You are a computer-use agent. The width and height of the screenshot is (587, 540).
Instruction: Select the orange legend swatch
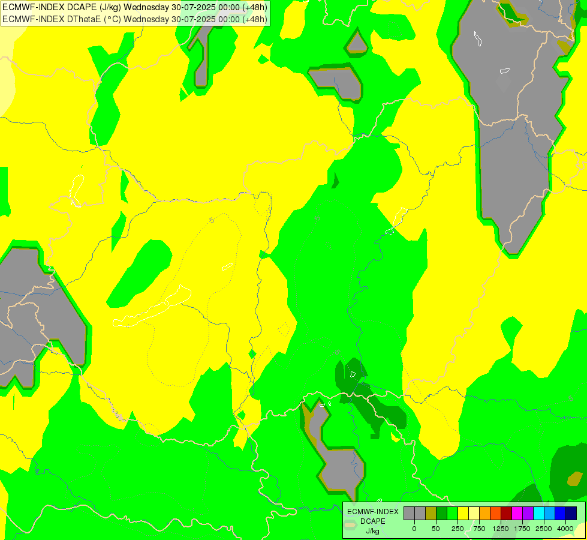pos(485,514)
